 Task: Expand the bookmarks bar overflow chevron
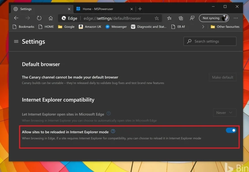point(203,27)
